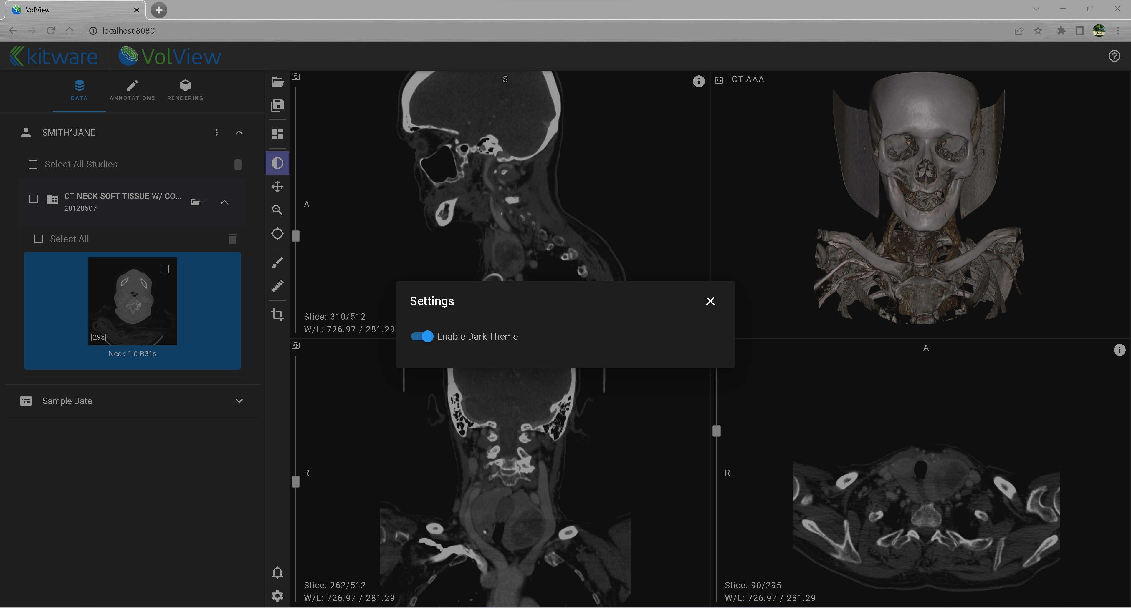Click coronal view slice slider handle
Viewport: 1131px width, 608px height.
[296, 482]
